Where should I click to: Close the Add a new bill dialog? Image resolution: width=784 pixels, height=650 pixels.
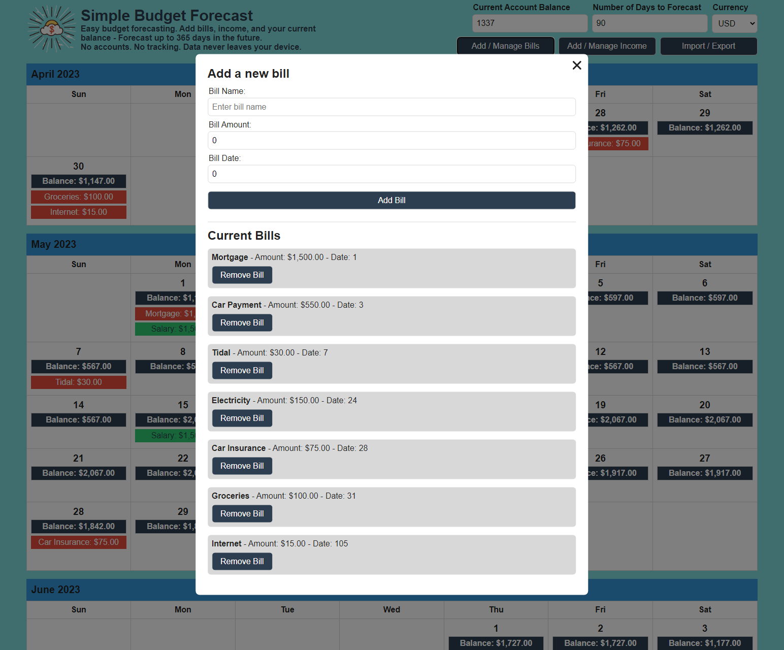576,65
